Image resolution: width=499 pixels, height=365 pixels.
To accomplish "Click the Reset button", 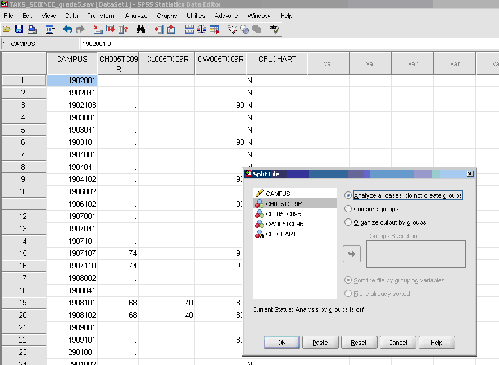I will tap(359, 343).
